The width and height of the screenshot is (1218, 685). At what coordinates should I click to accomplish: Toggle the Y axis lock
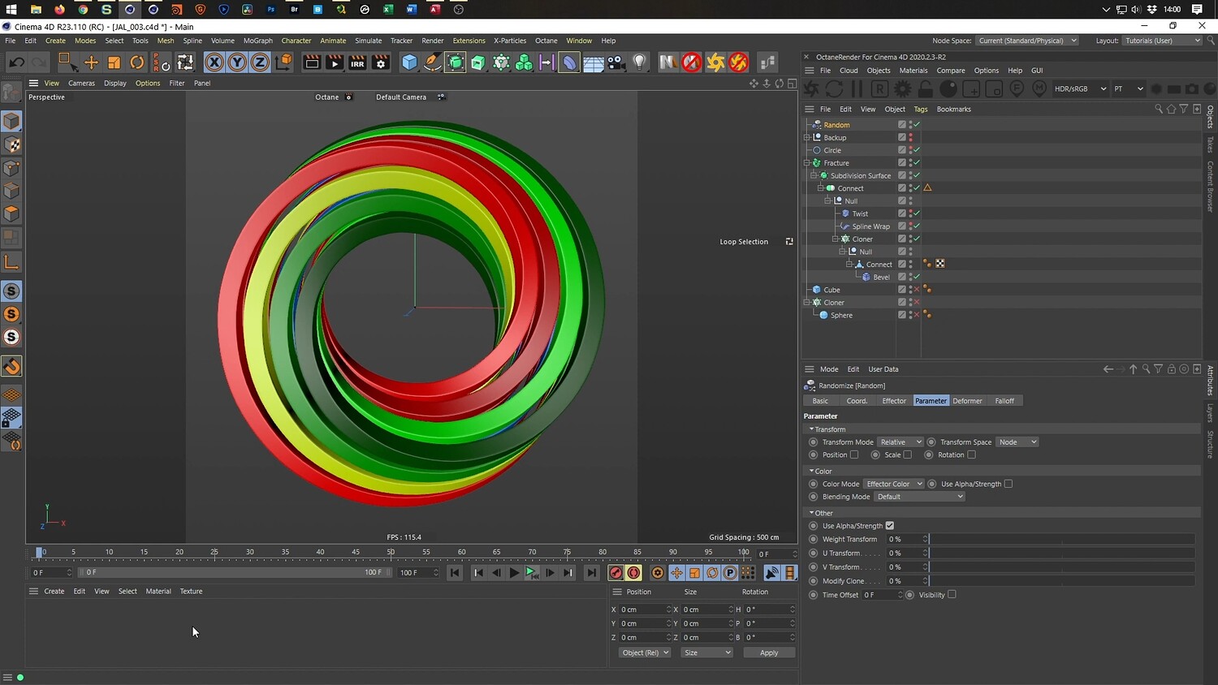[237, 62]
